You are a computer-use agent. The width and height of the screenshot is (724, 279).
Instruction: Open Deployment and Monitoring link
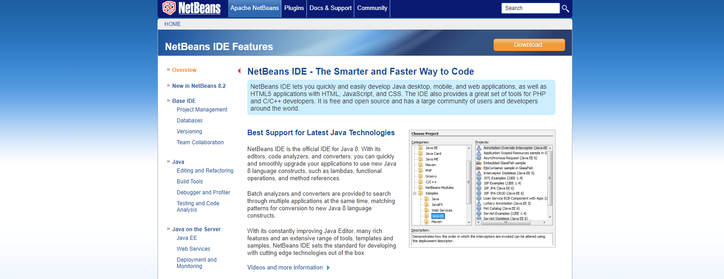pyautogui.click(x=197, y=263)
